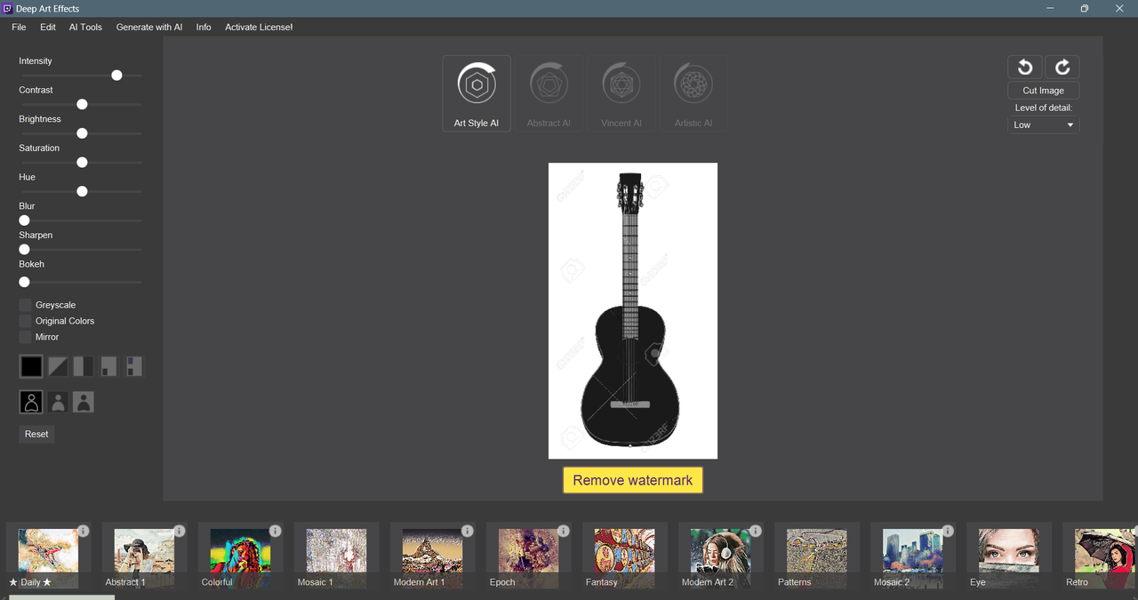Click the Blur slider handle
The width and height of the screenshot is (1138, 600).
[25, 220]
